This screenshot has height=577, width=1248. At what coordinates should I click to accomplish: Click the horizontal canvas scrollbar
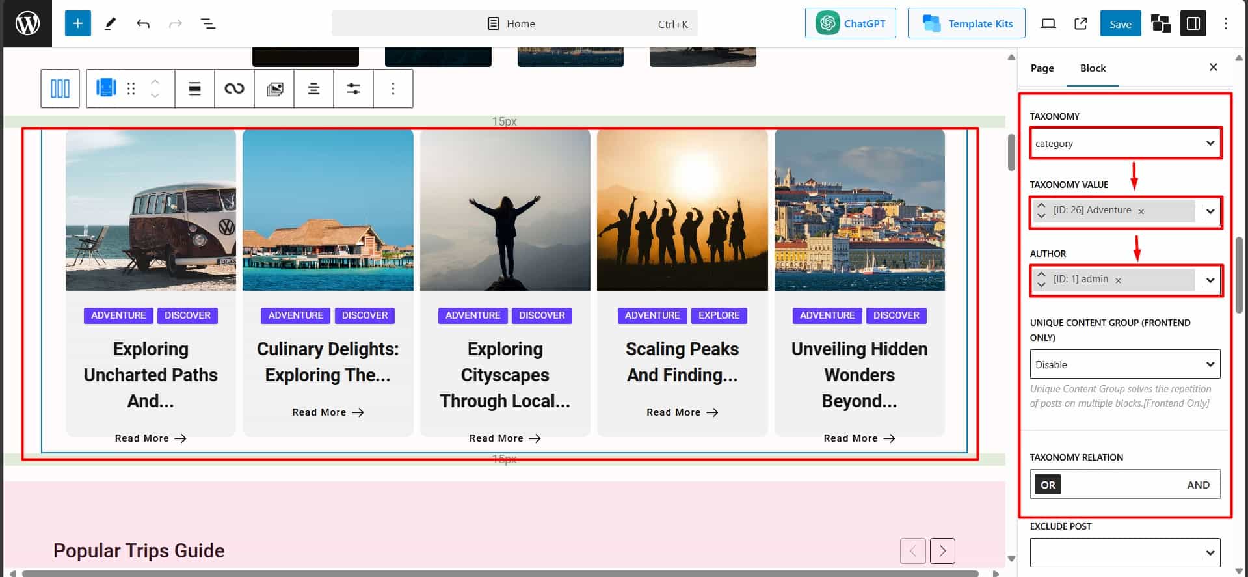(x=500, y=573)
